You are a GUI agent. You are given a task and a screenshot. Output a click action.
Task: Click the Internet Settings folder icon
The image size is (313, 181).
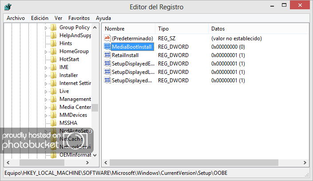[x=53, y=83]
